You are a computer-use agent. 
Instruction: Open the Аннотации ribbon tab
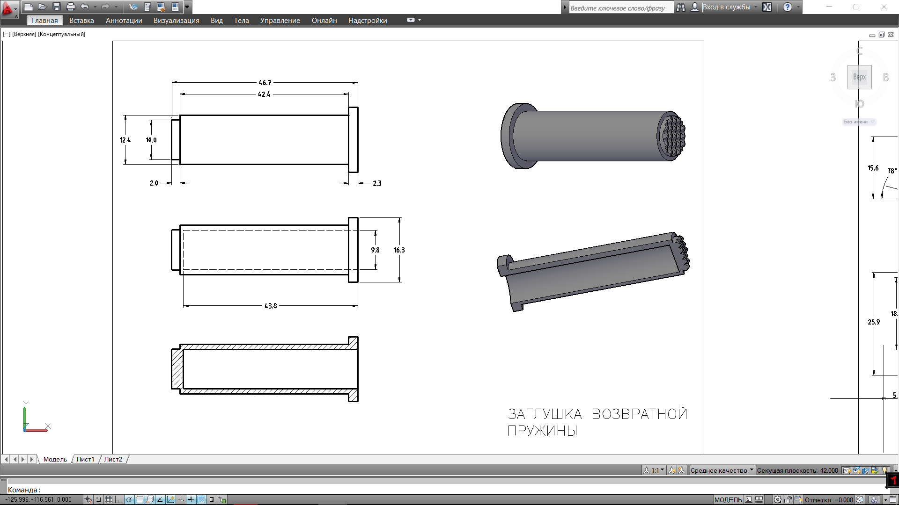[x=124, y=21]
